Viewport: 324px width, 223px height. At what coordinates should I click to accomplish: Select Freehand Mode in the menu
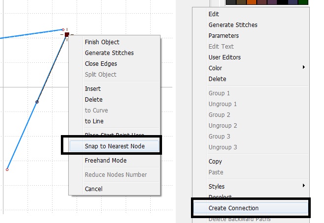pyautogui.click(x=106, y=161)
